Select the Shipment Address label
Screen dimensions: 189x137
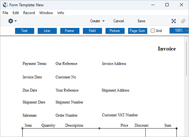point(116,90)
